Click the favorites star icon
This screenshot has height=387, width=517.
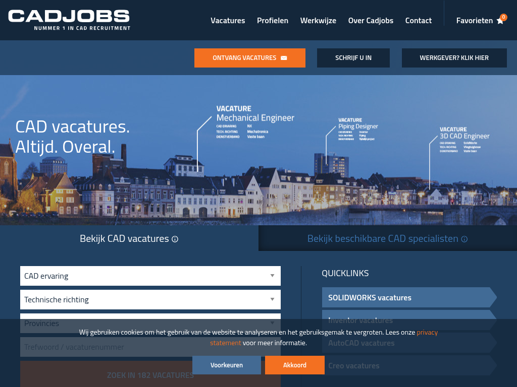tap(500, 21)
